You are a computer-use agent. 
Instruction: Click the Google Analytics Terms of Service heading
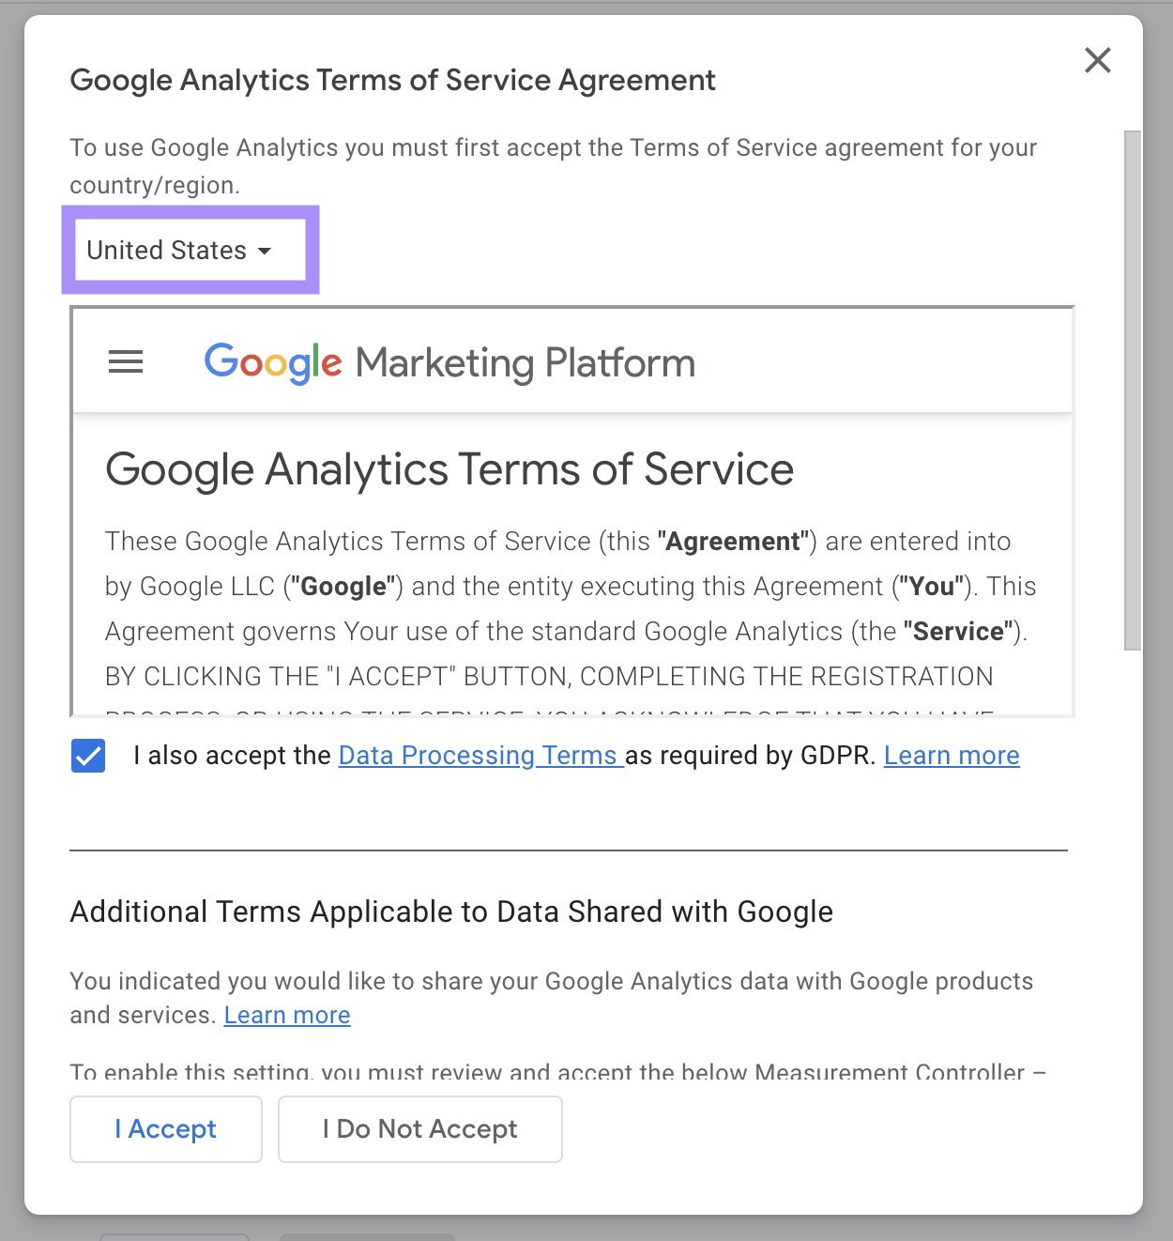449,469
